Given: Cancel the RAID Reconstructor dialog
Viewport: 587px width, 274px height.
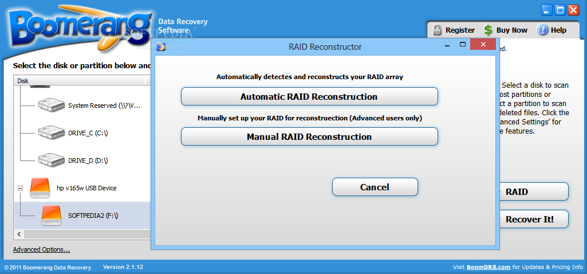Looking at the screenshot, I should (x=375, y=187).
